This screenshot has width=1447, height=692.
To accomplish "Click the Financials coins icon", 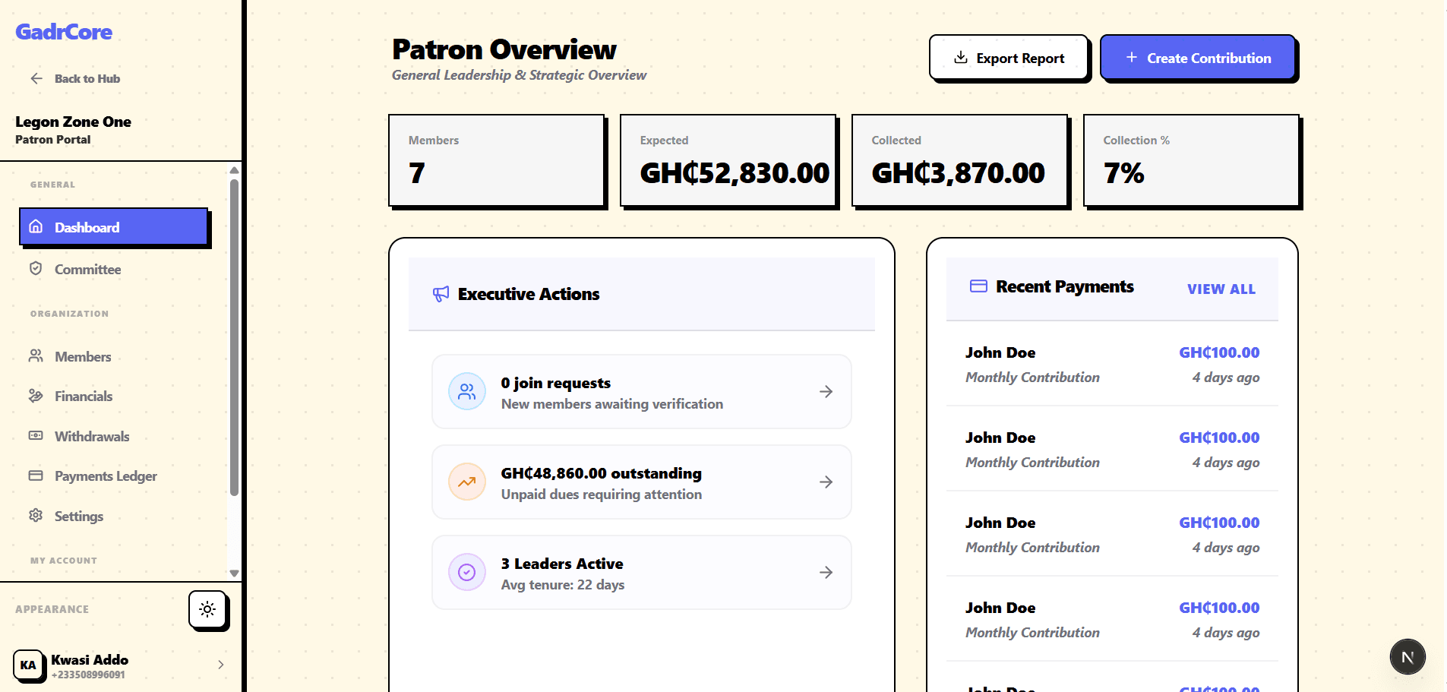I will (x=36, y=395).
